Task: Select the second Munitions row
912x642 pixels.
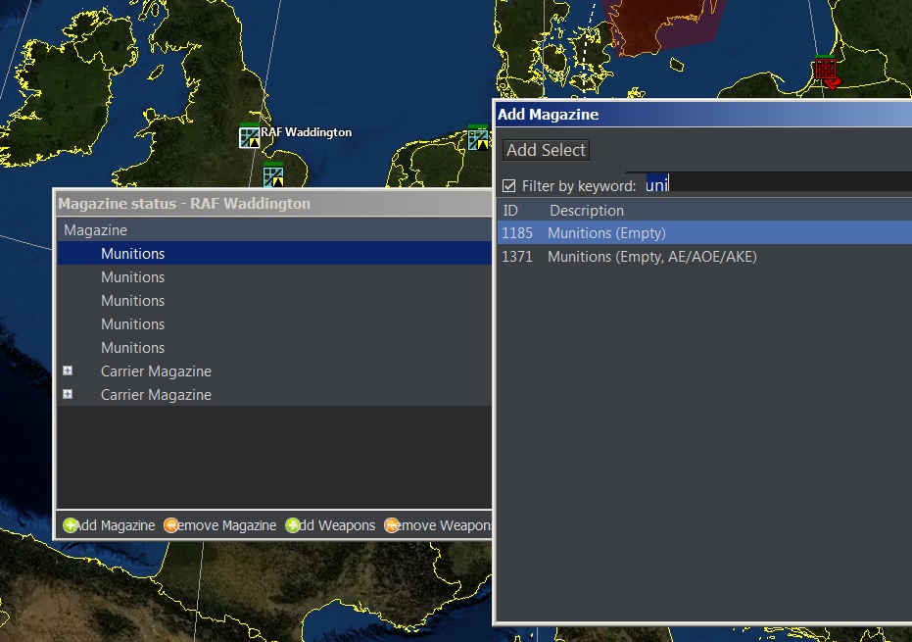Action: click(274, 277)
